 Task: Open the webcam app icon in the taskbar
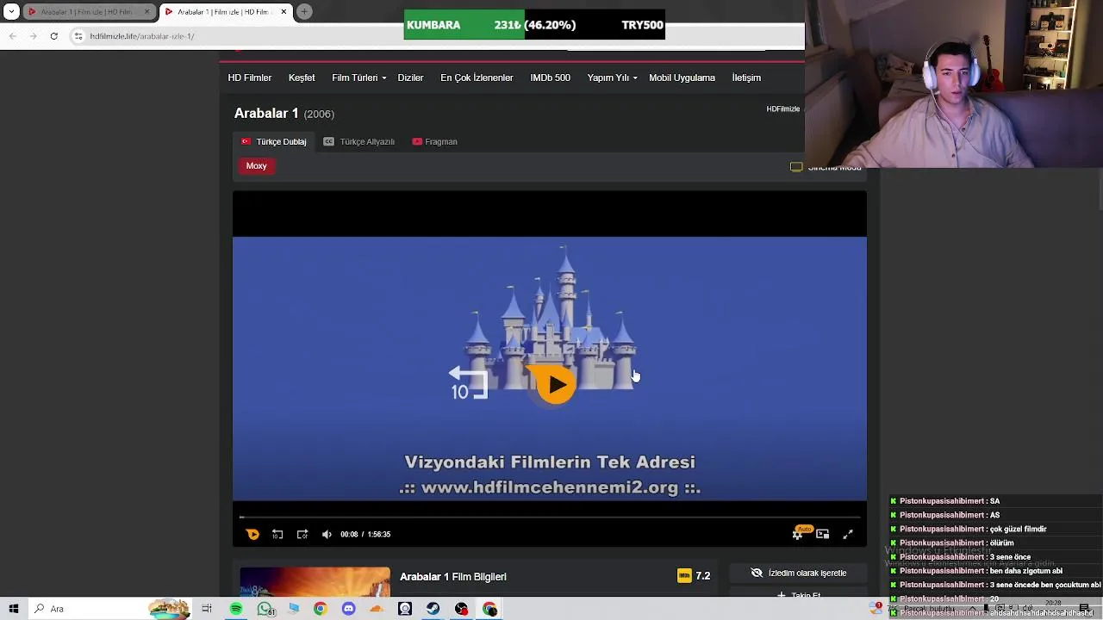tap(405, 609)
